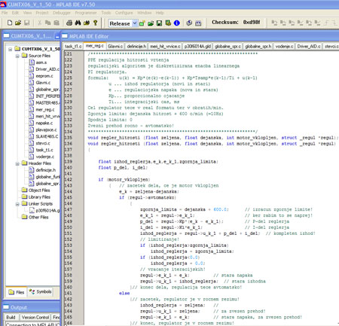The image size is (339, 326).
Task: Collapse the Linker Scripts folder
Action: (x=17, y=204)
